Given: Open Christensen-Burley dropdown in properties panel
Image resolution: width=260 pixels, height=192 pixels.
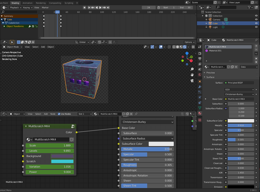Looking at the screenshot, I should [239, 94].
